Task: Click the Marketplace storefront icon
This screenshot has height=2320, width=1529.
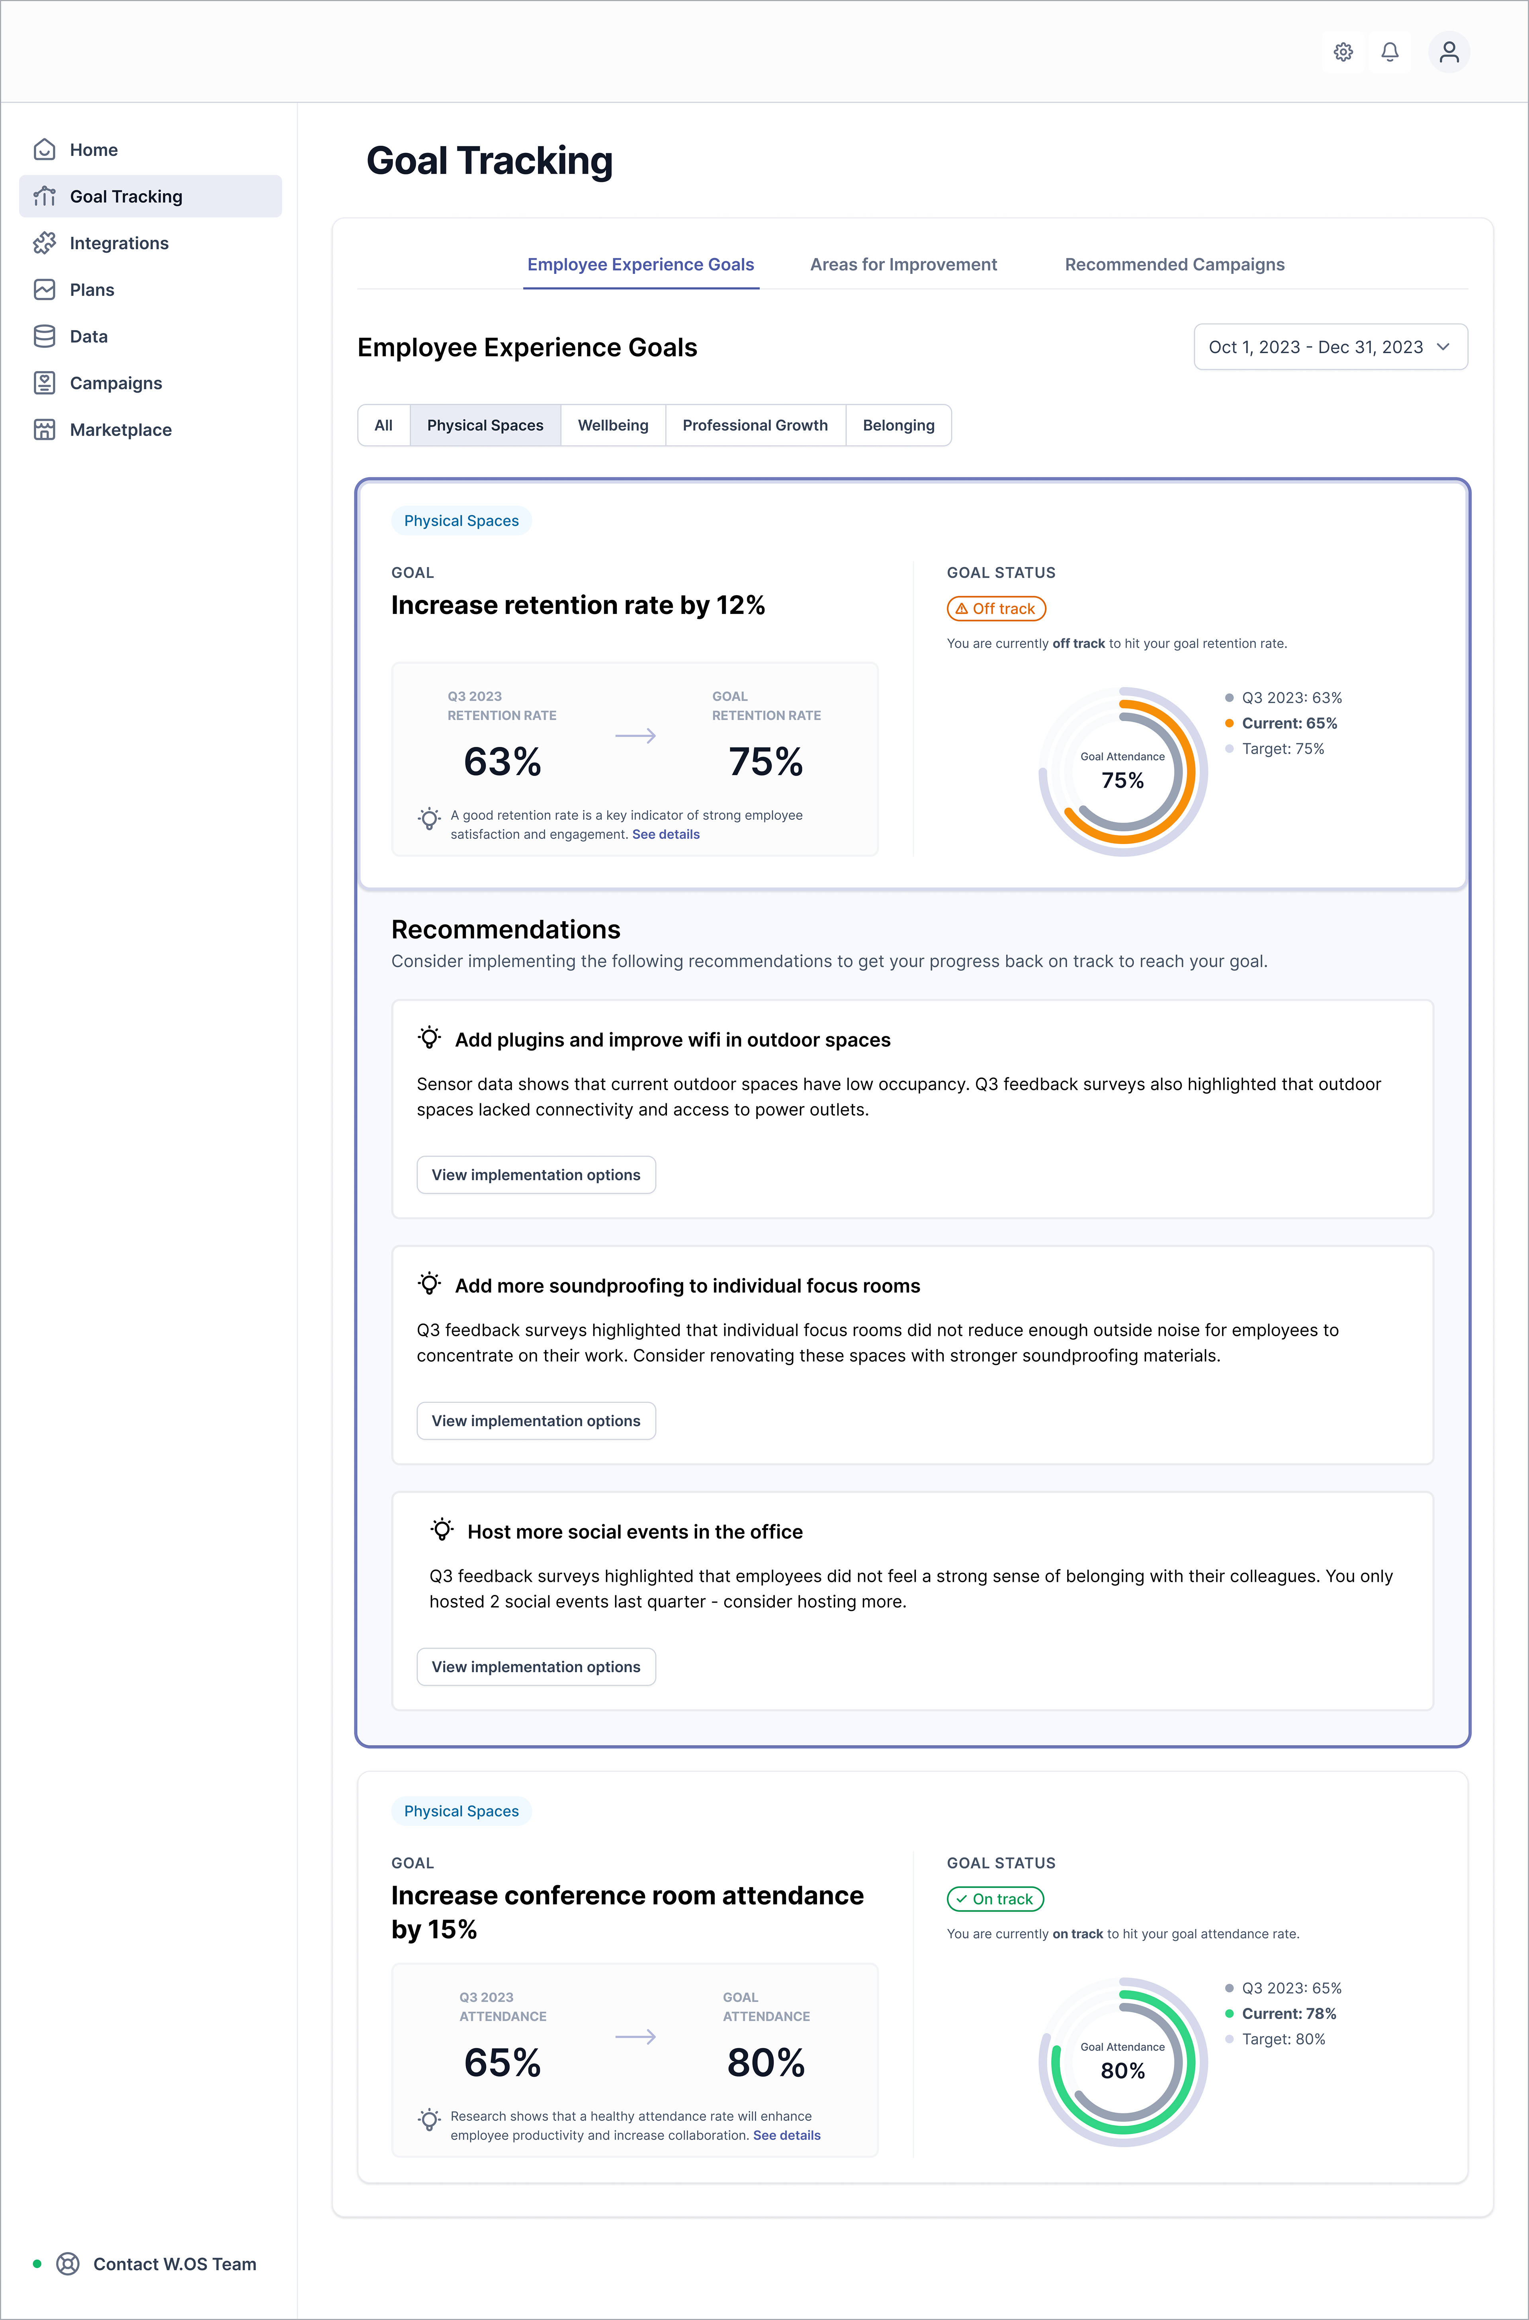Action: click(x=44, y=430)
